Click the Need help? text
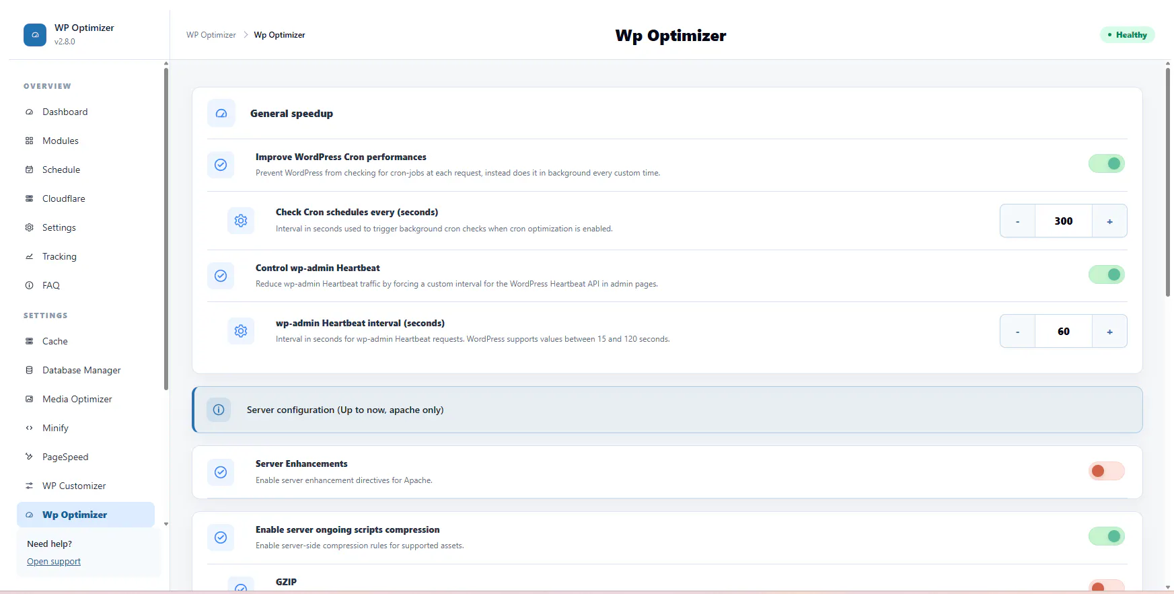Screen dimensions: 1174x594 point(49,544)
